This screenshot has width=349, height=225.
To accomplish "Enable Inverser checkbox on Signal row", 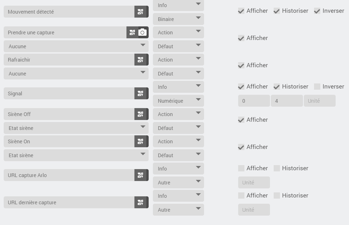I will (x=317, y=87).
